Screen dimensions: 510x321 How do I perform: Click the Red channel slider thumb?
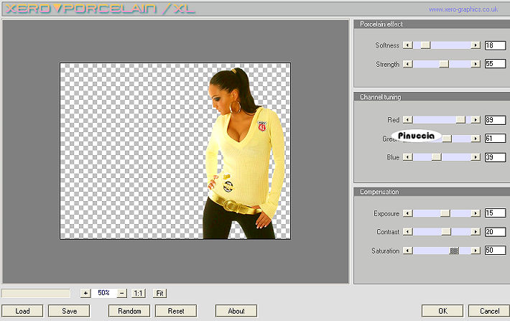point(460,120)
